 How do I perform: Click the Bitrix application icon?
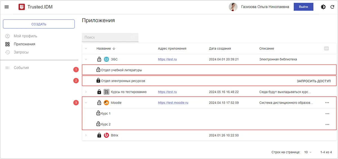pyautogui.click(x=106, y=135)
